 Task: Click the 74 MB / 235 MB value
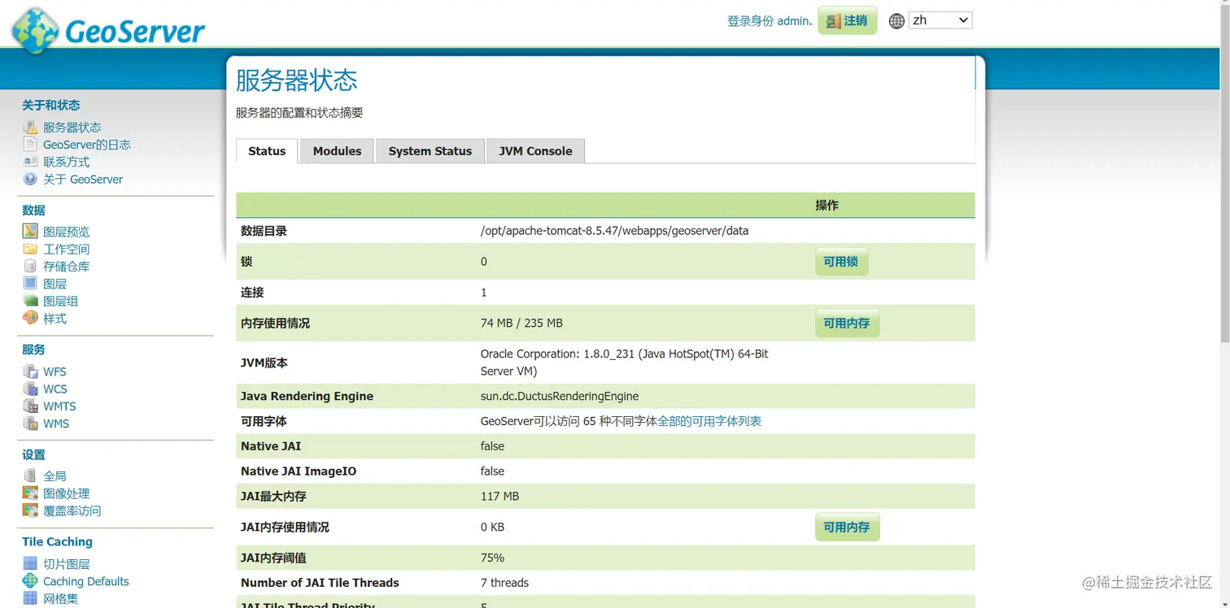tap(521, 323)
